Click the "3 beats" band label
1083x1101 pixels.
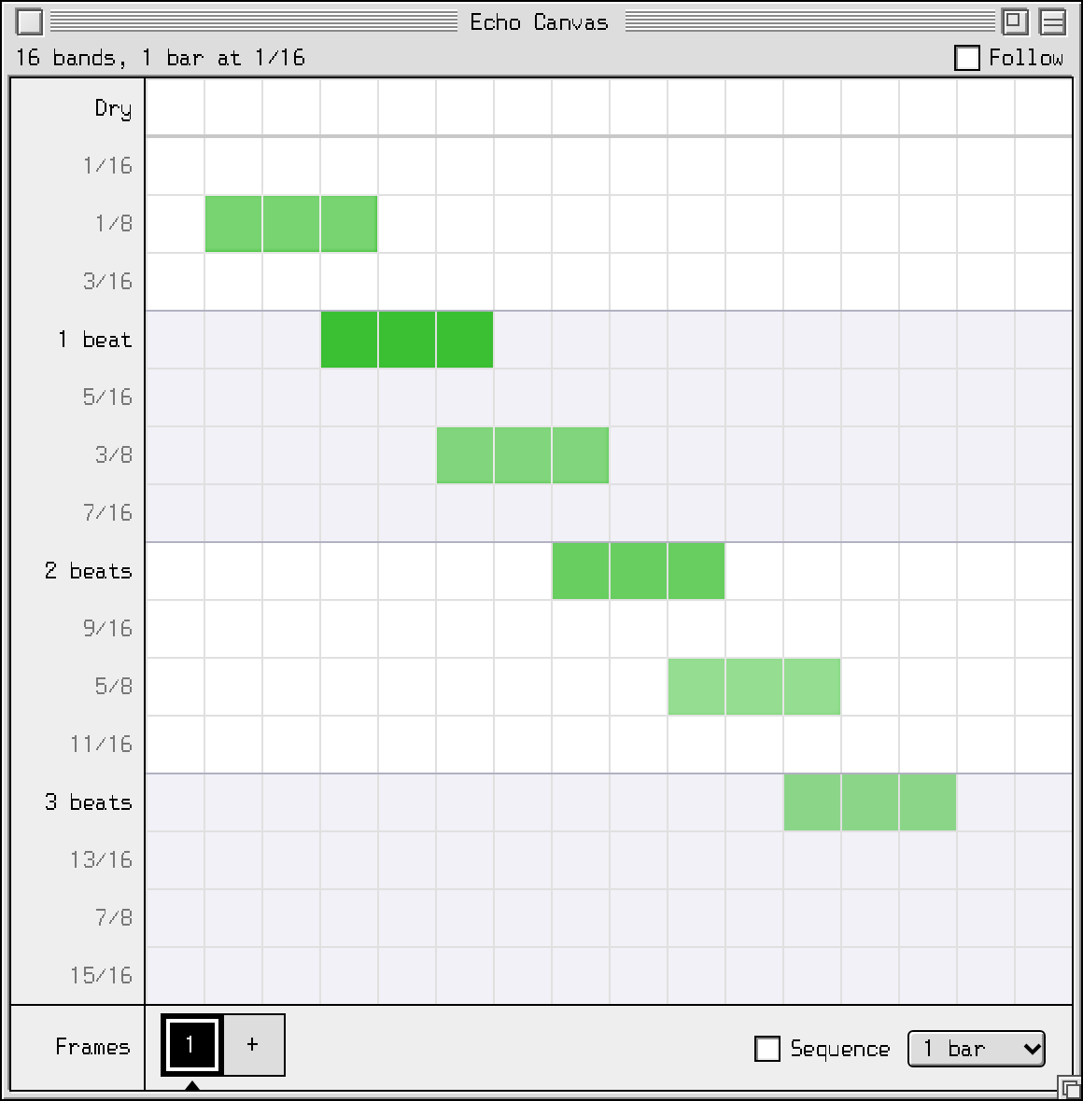pyautogui.click(x=89, y=802)
